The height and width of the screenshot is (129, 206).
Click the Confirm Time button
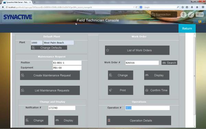[157, 90]
